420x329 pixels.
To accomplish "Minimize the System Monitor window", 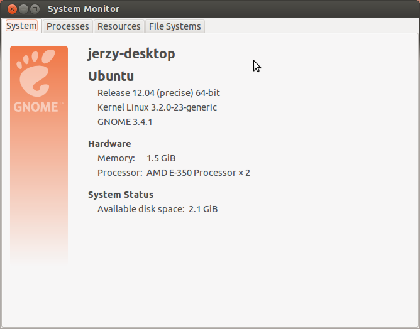I will (23, 9).
